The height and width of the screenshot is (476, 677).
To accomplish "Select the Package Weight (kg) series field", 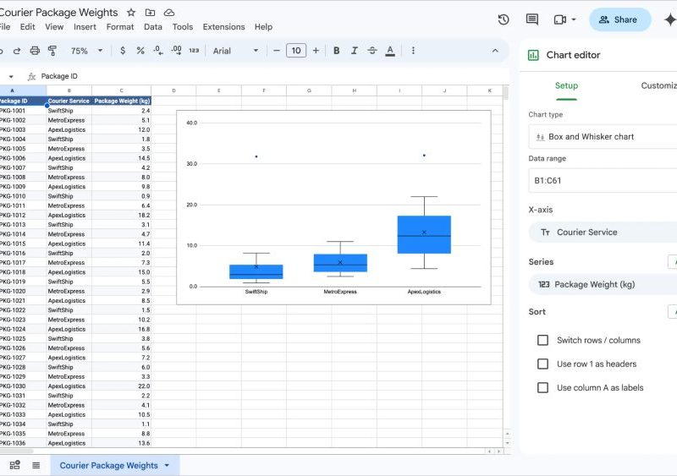I will pos(603,284).
